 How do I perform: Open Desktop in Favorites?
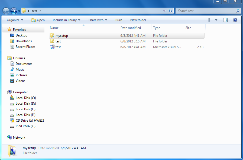(x=21, y=35)
